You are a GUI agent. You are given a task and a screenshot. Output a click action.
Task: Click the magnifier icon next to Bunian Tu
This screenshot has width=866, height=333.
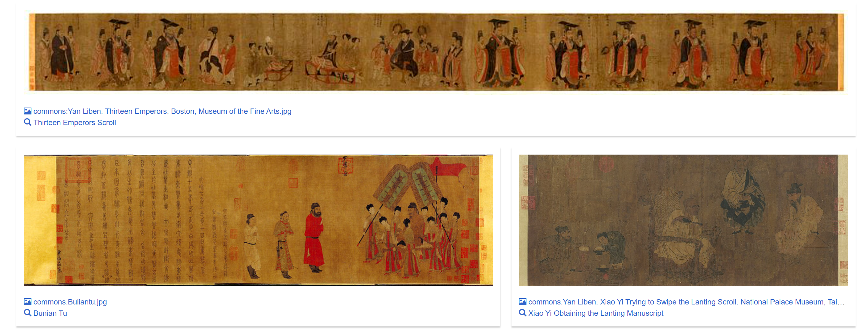[x=28, y=313]
